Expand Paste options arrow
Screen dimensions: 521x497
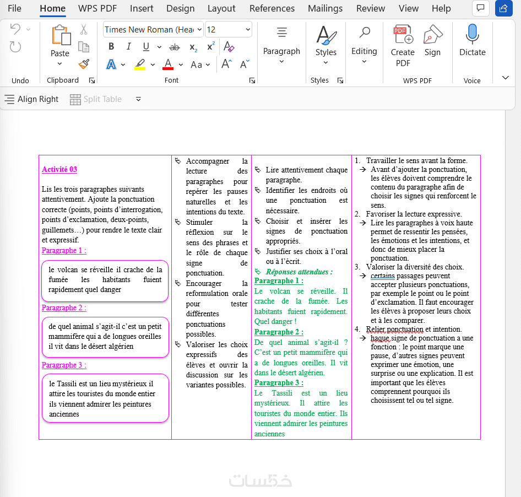click(60, 63)
